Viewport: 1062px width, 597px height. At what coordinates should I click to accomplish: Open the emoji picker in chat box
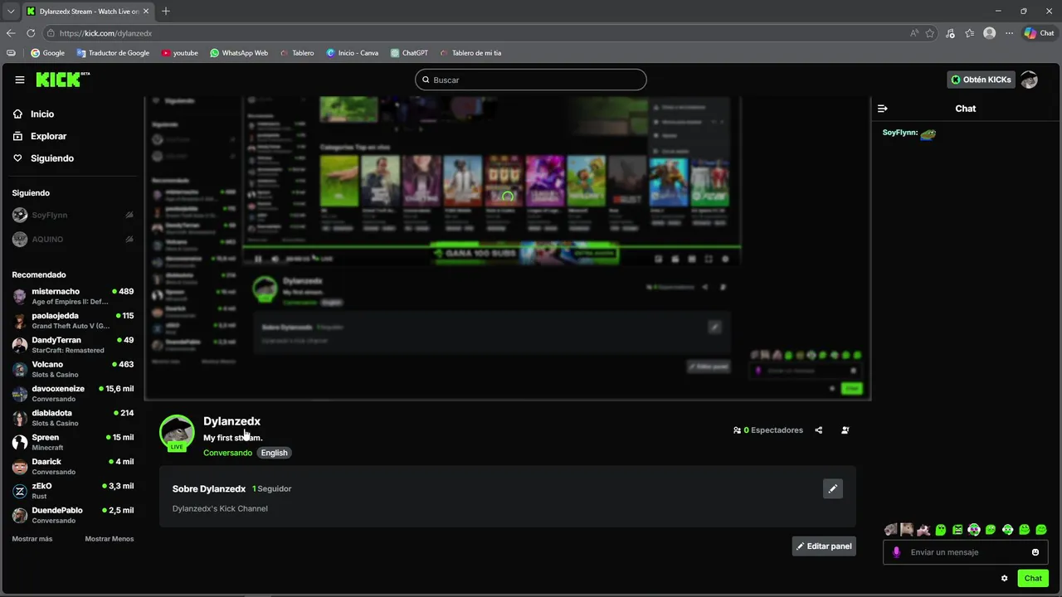[1035, 552]
